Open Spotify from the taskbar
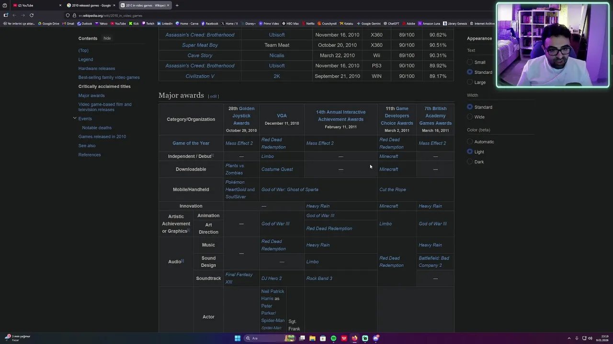Screen dimensions: 613x344 pos(333,338)
